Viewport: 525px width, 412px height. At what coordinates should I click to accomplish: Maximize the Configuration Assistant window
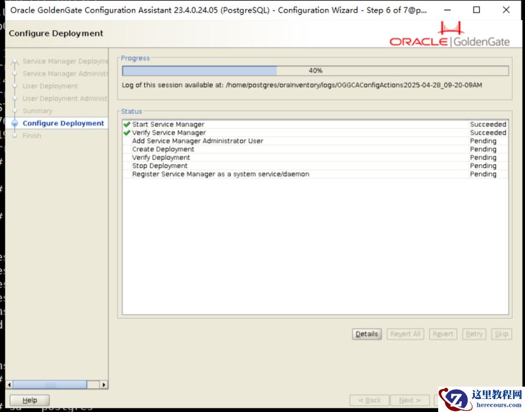(477, 10)
